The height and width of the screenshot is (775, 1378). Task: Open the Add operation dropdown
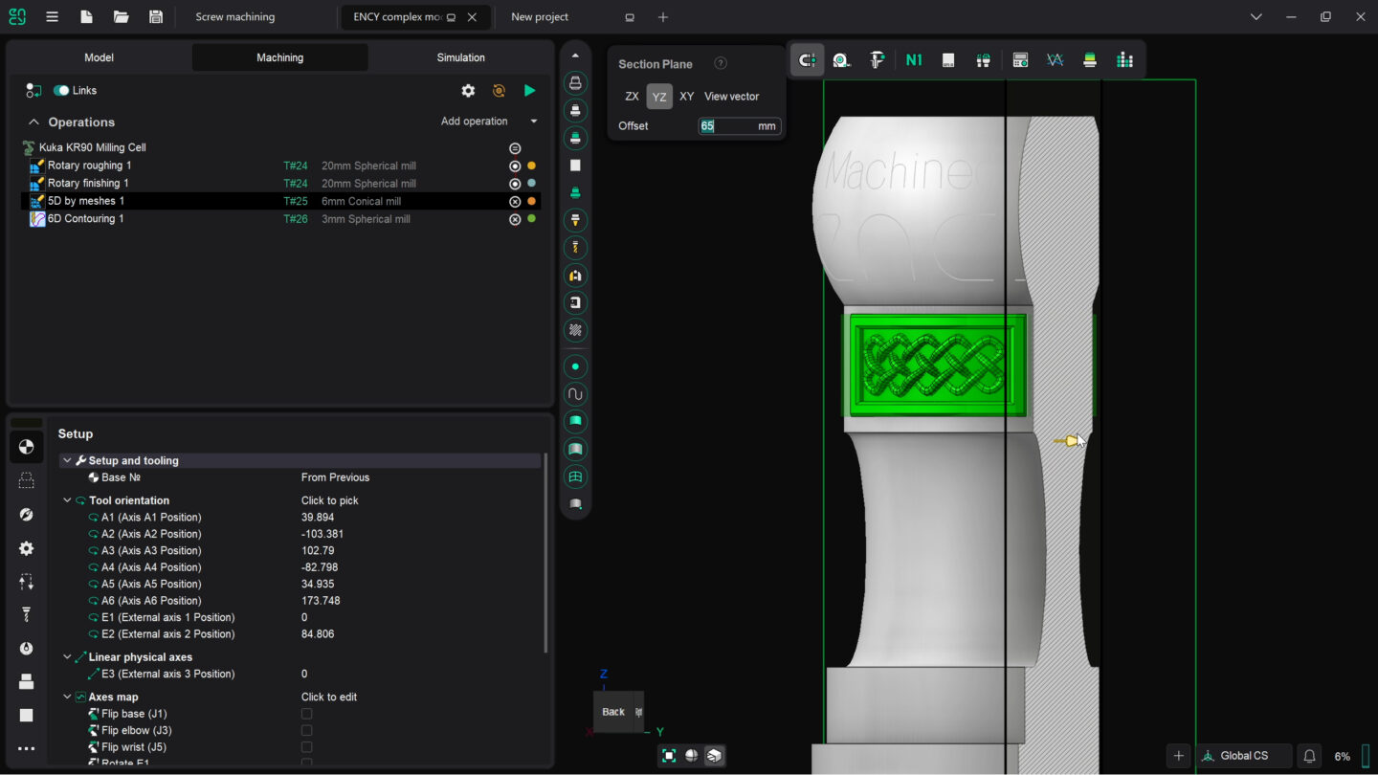click(x=532, y=121)
